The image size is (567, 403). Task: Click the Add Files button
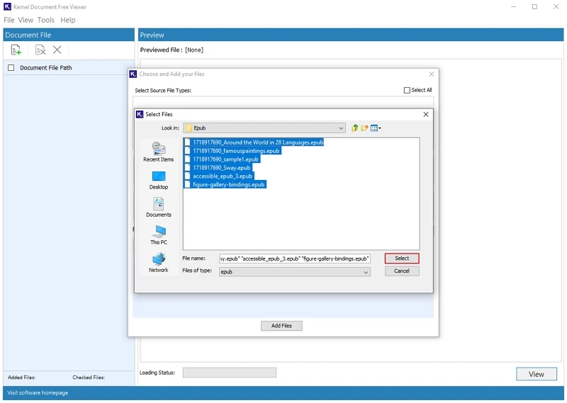point(281,326)
